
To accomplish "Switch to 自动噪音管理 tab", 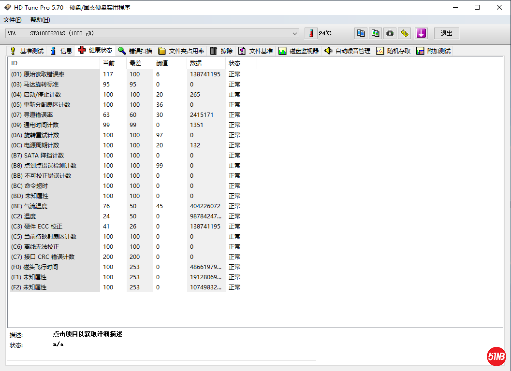I will (348, 51).
